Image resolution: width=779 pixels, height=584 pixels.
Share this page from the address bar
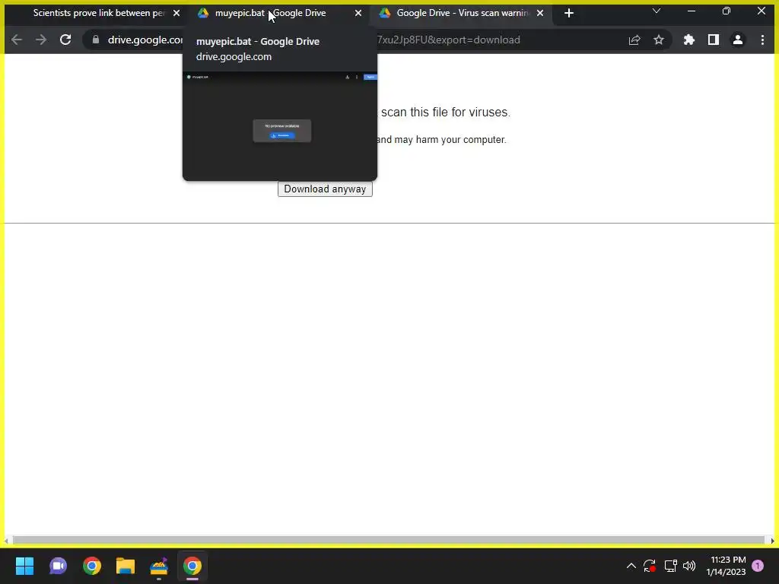click(x=634, y=40)
